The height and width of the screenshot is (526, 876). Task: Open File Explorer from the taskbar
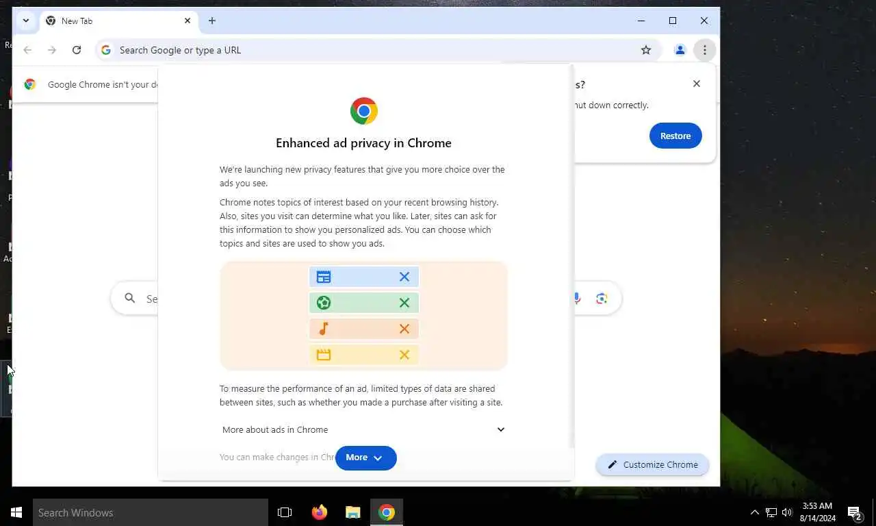tap(353, 512)
